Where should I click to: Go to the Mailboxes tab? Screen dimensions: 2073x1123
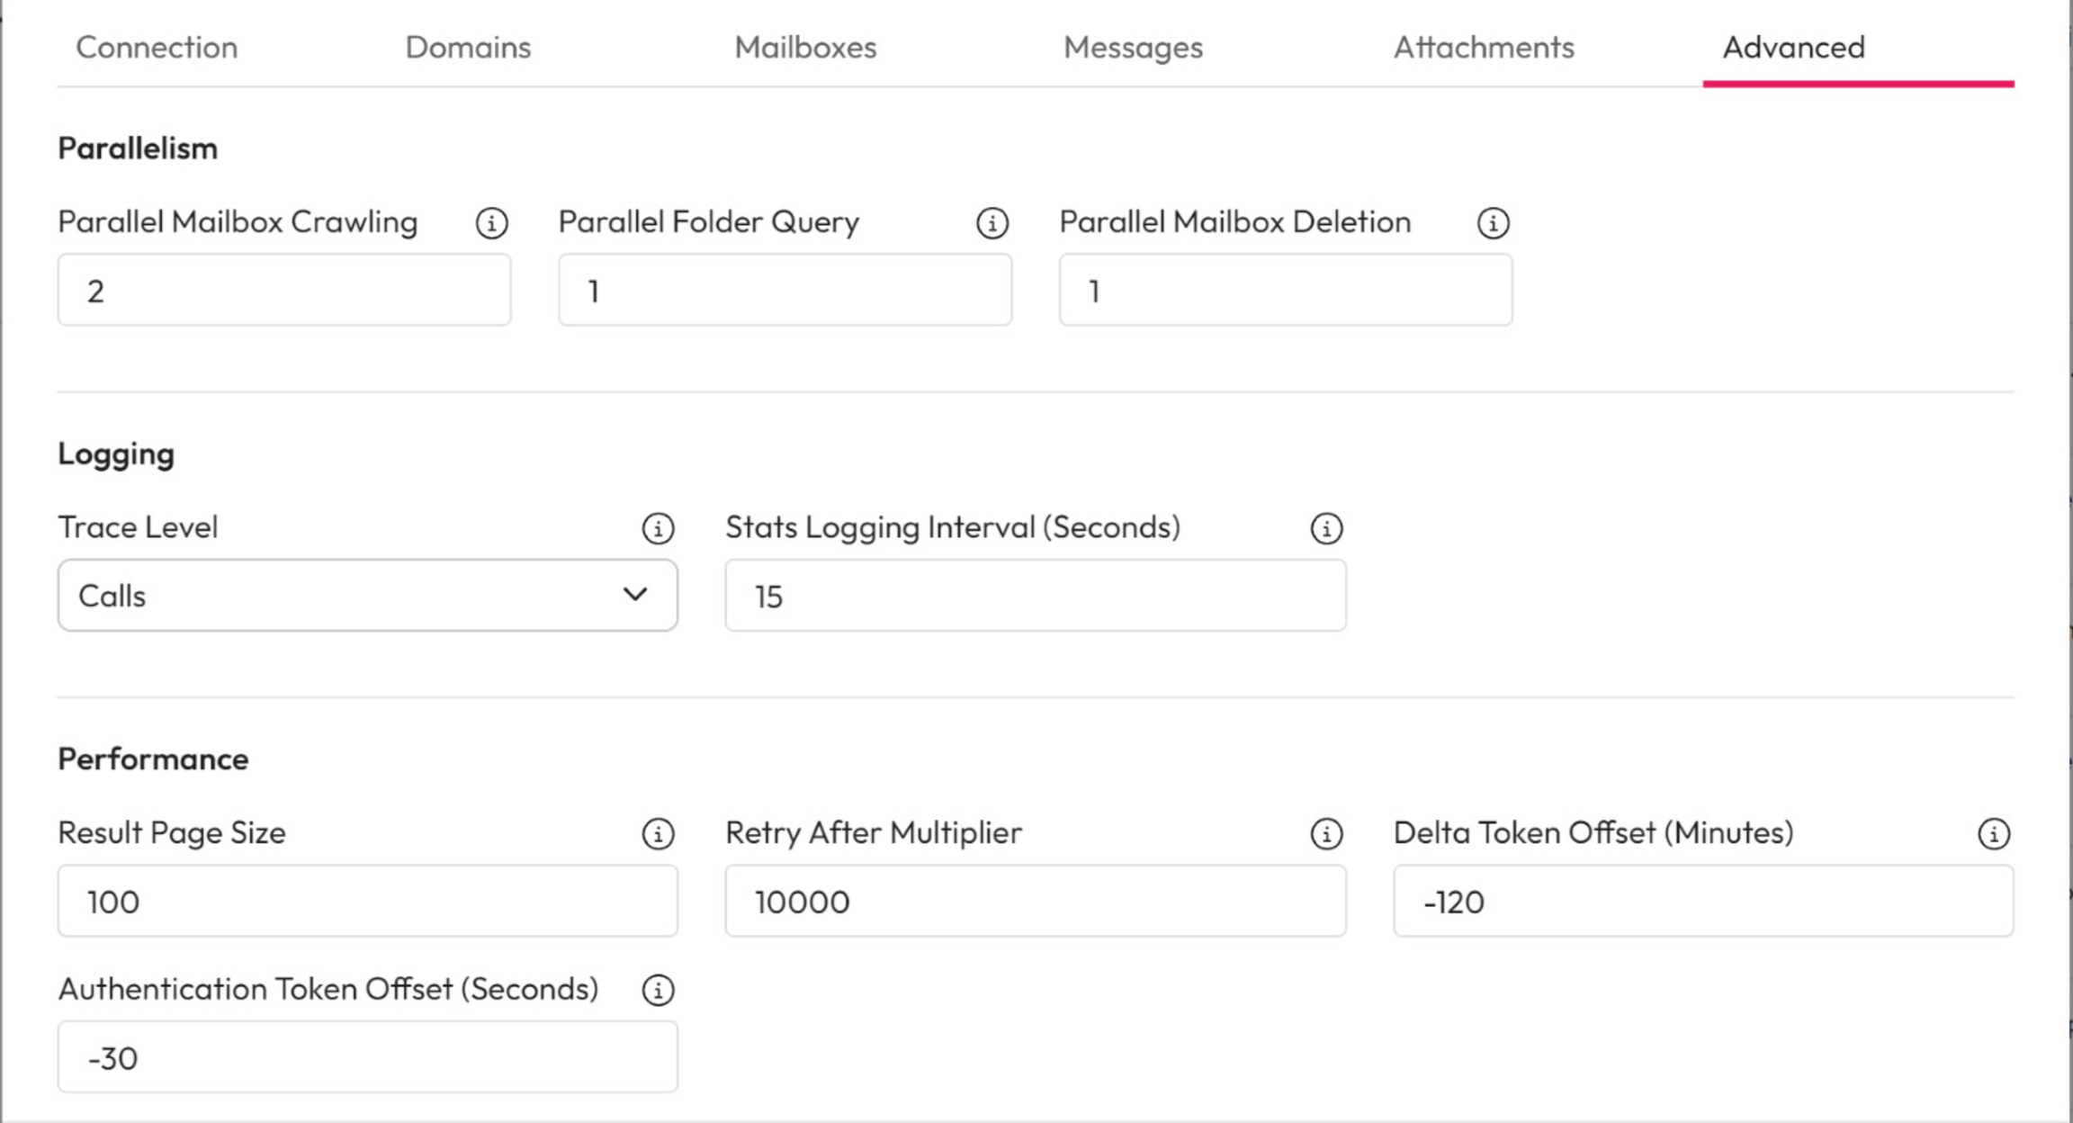point(805,48)
